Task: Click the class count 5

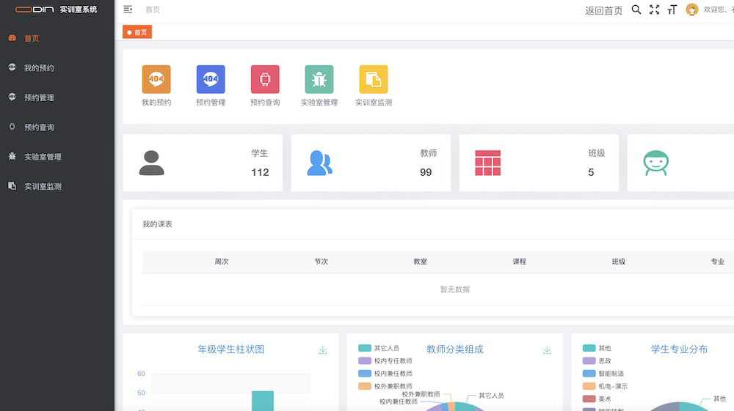Action: pos(591,172)
